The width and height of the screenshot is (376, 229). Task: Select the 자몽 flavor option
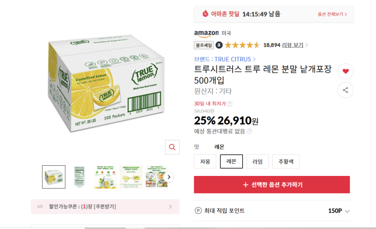coord(205,162)
